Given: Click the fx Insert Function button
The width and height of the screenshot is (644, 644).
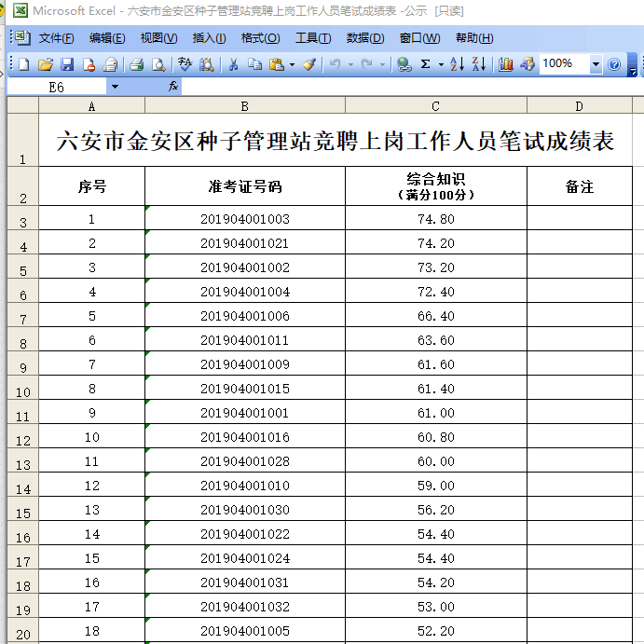Looking at the screenshot, I should tap(173, 87).
